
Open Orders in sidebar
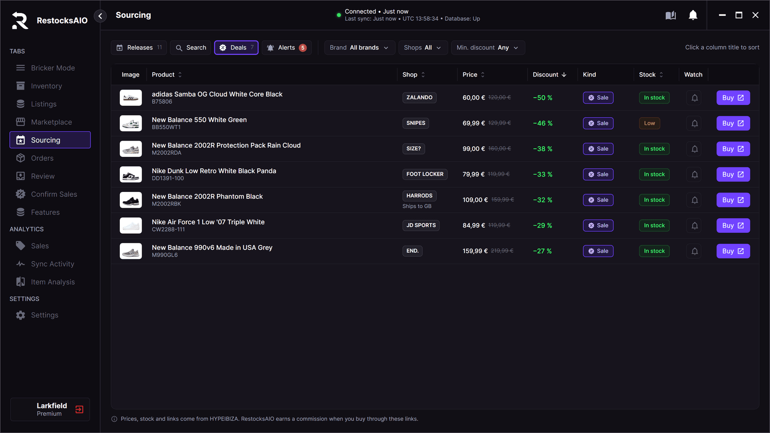[50, 158]
